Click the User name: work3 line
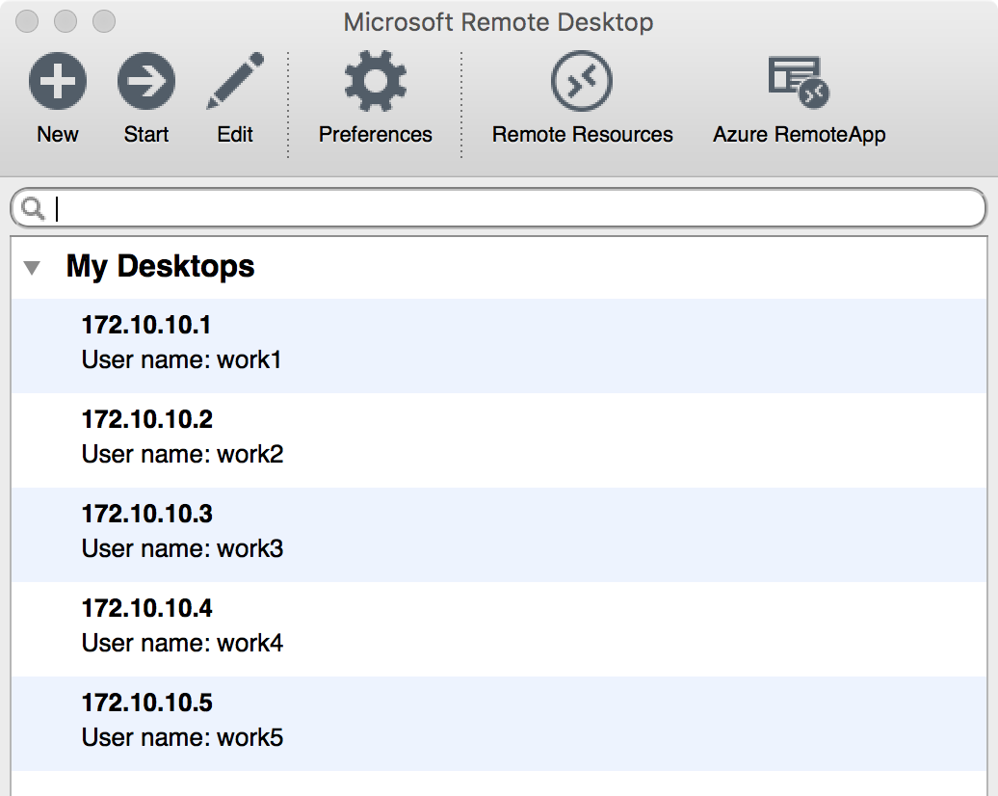998x796 pixels. coord(182,548)
